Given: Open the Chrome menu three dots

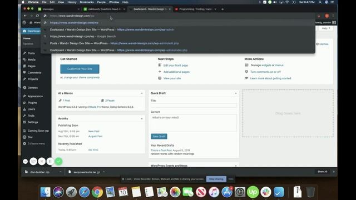Looking at the screenshot, I should pos(333,16).
